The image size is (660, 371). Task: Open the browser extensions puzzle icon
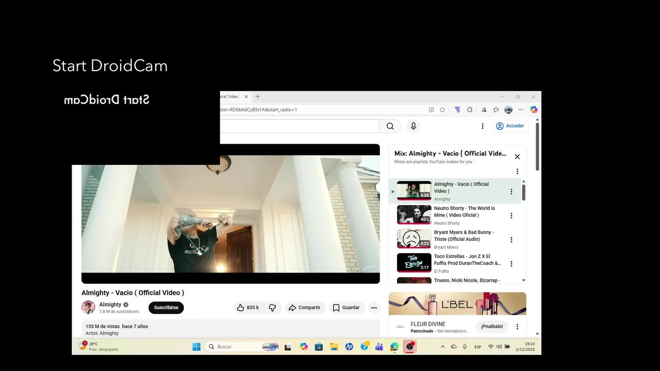click(470, 110)
